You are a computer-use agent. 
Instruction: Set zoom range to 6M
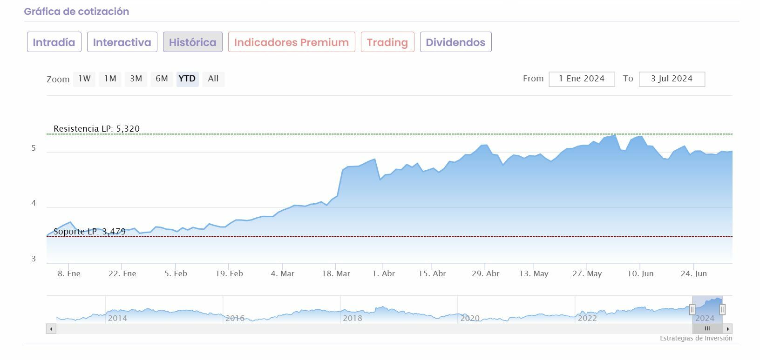click(162, 79)
